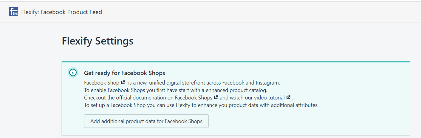The image size is (421, 138).
Task: Click external-link icon after video tutorial
Action: pyautogui.click(x=288, y=97)
